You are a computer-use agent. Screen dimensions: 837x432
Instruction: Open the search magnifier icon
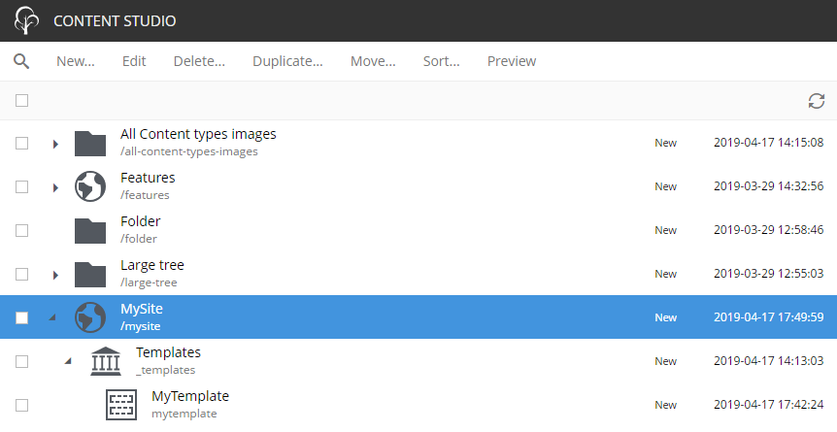click(21, 61)
